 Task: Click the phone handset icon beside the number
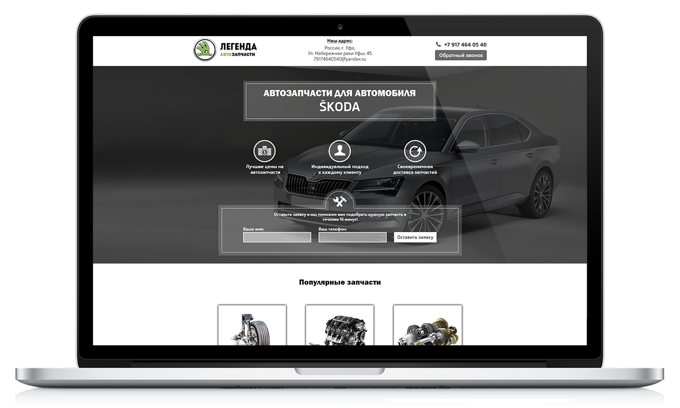click(438, 44)
